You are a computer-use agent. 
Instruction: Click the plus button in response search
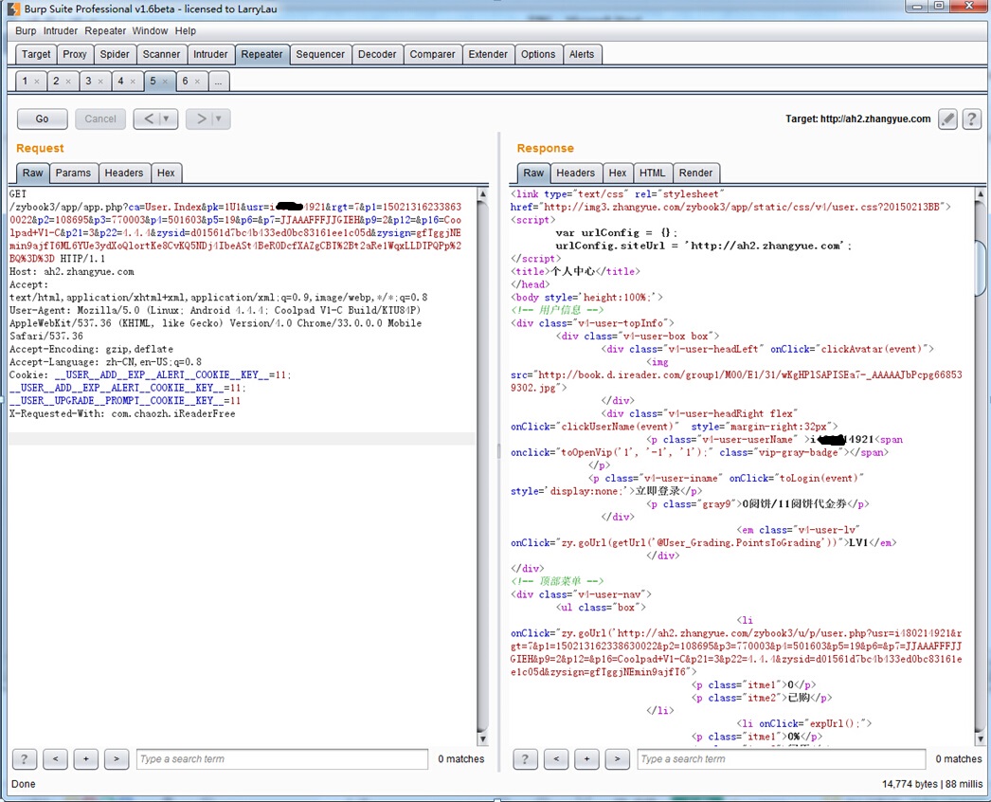[586, 758]
